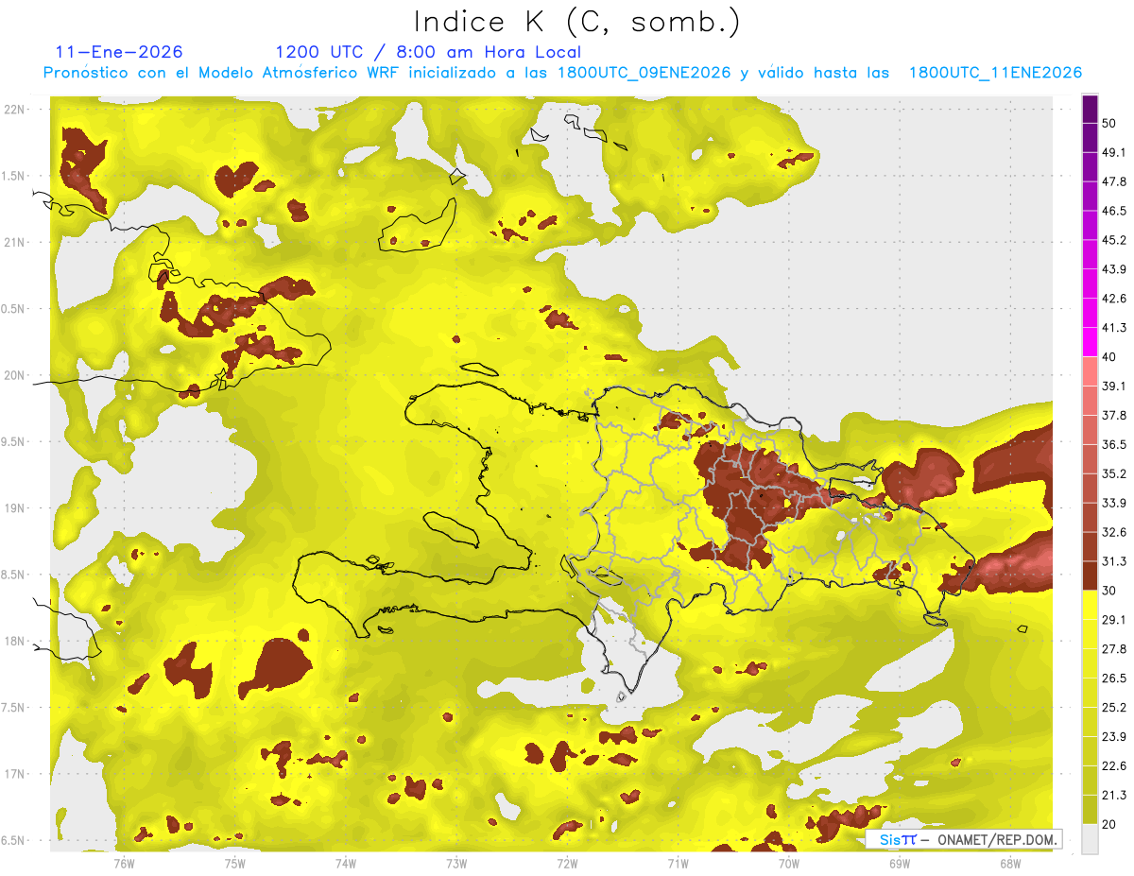This screenshot has width=1134, height=876.
Task: Click the '41.3' colorbar value
Action: pyautogui.click(x=1115, y=328)
